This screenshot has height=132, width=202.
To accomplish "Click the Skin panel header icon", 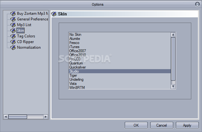I will click(x=54, y=14).
